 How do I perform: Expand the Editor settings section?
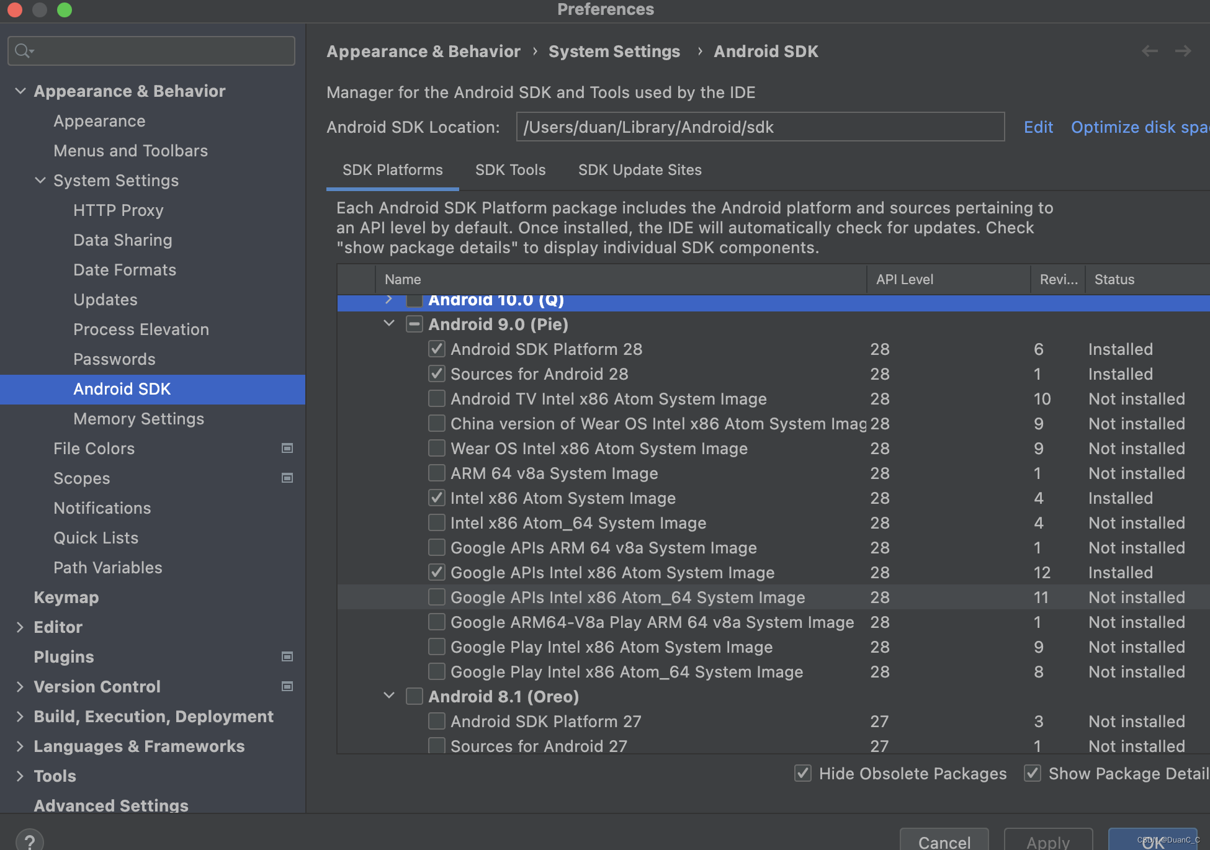(x=20, y=627)
